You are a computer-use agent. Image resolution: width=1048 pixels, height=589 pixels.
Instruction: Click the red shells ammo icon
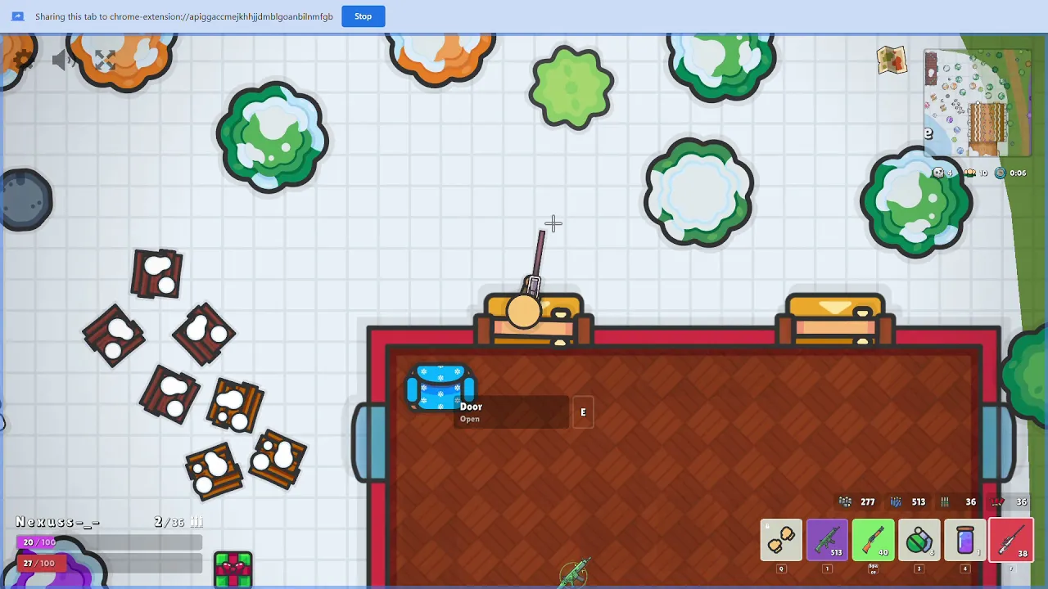coord(997,501)
